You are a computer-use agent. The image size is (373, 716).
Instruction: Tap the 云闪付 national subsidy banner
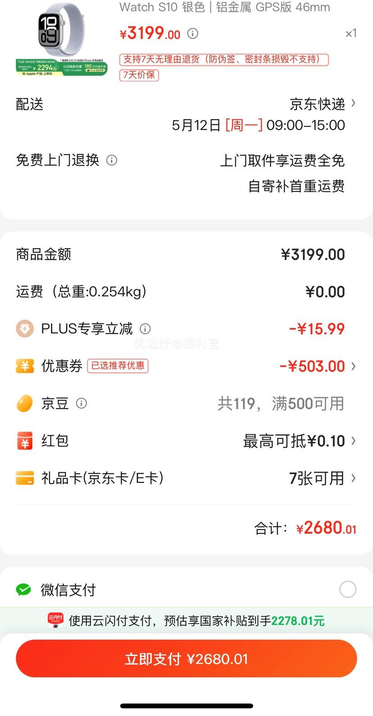186,621
